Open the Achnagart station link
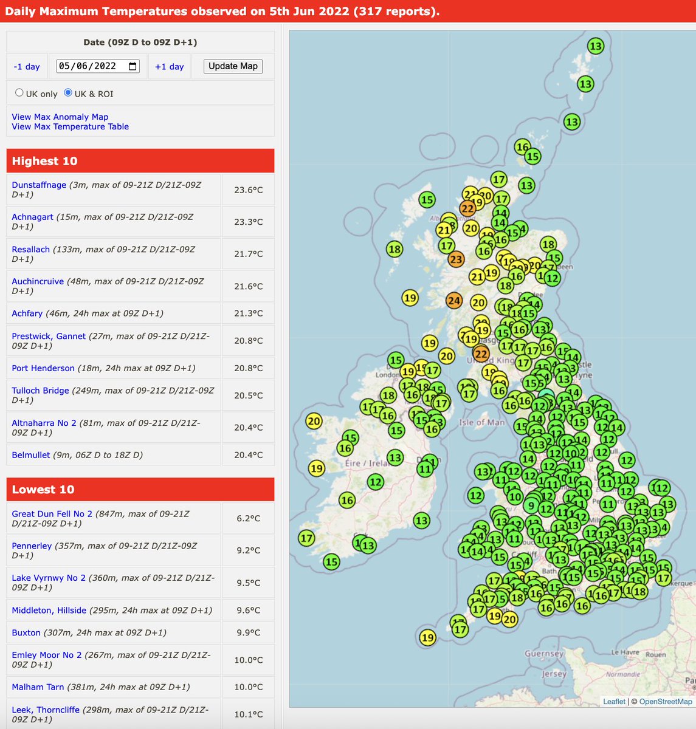The image size is (696, 729). pos(33,217)
